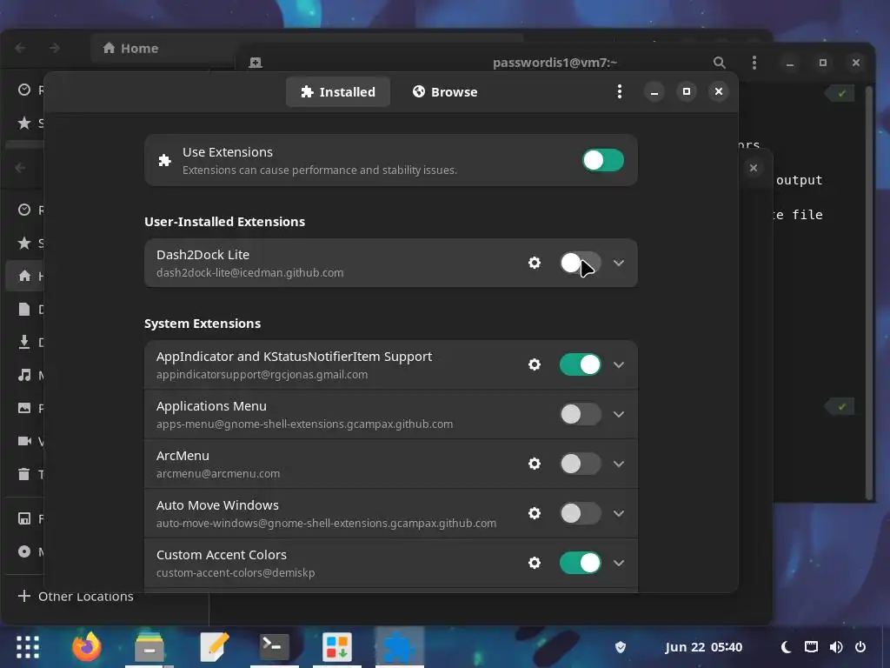Close the panel behind Extensions with X
Screen dimensions: 890x668
click(x=754, y=168)
